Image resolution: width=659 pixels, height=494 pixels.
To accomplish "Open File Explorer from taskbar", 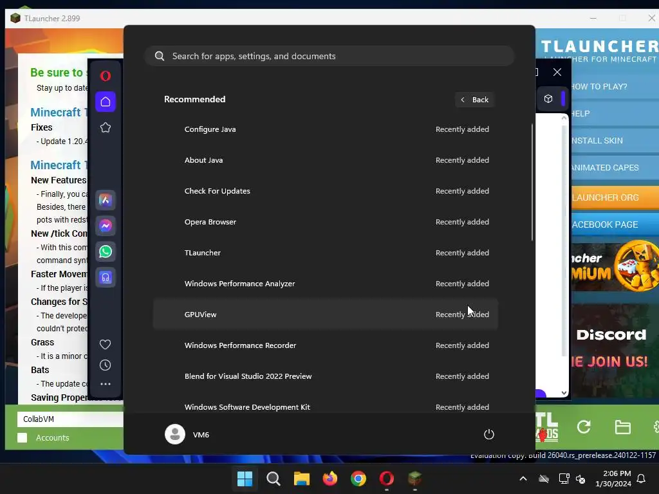I will tap(301, 479).
